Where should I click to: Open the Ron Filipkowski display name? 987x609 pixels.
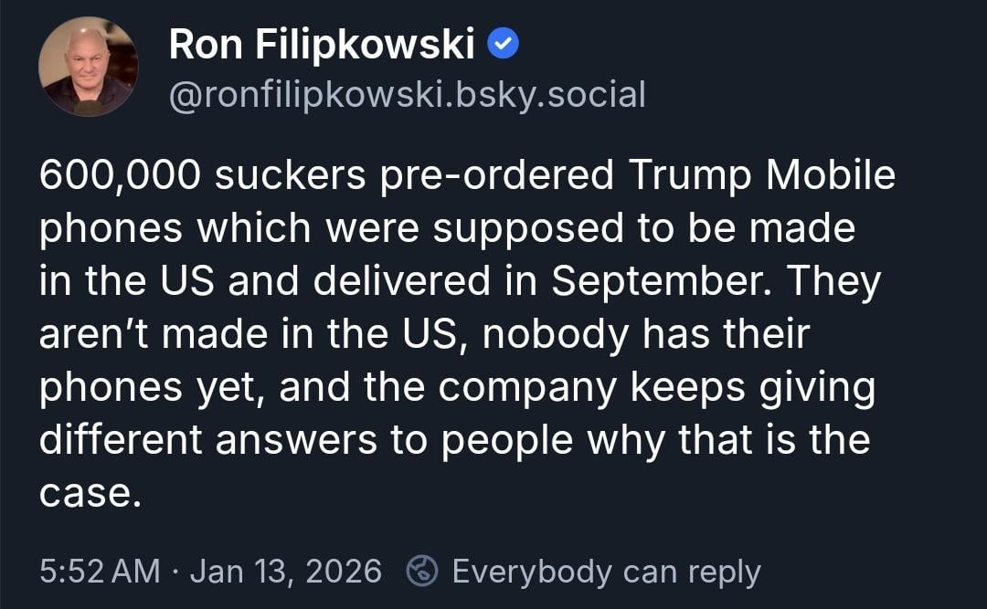(x=322, y=45)
